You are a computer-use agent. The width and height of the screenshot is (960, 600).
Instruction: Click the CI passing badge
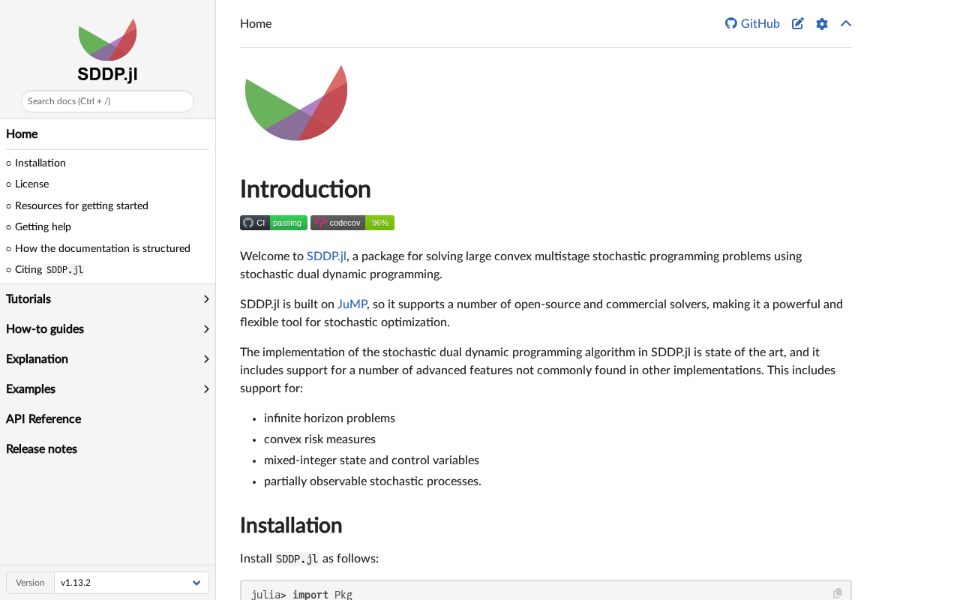(x=273, y=223)
